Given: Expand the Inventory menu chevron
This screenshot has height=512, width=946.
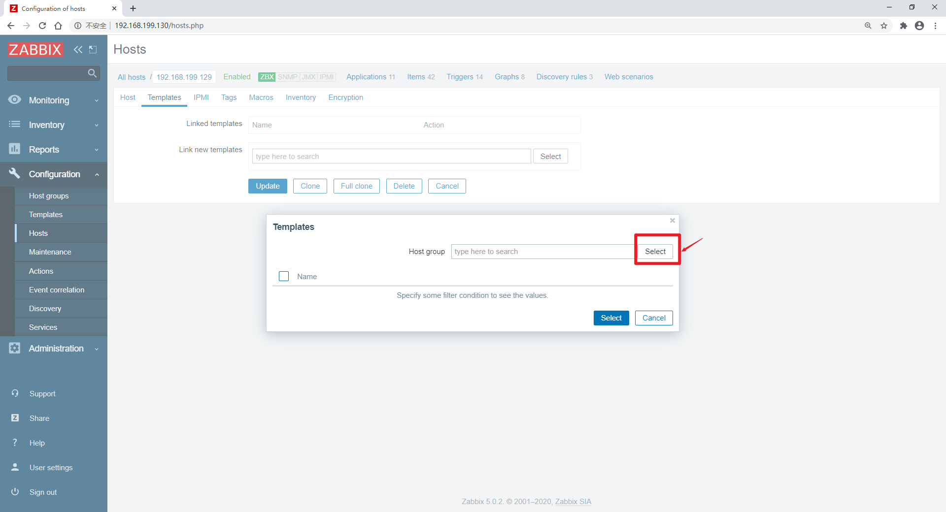Looking at the screenshot, I should (x=97, y=125).
